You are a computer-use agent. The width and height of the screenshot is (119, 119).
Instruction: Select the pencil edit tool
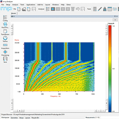click(x=100, y=9)
